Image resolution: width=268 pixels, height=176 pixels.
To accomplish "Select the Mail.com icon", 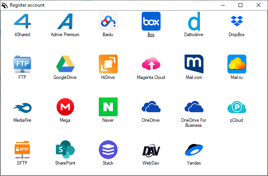I will pyautogui.click(x=194, y=64).
